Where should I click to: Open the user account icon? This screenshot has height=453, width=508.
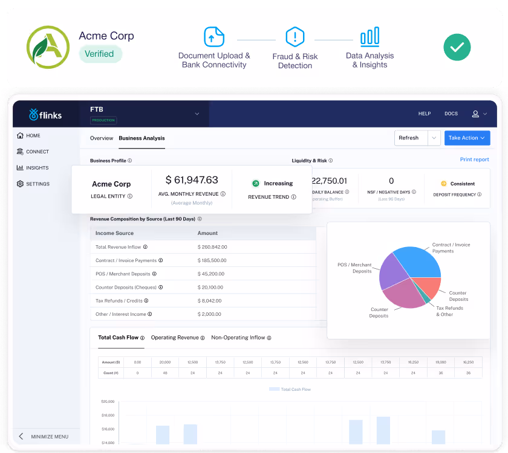(475, 114)
